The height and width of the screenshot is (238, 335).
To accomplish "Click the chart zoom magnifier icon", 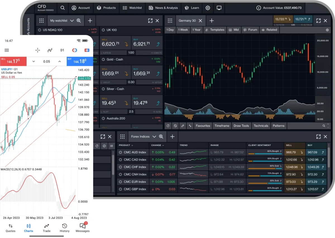I will tap(324, 126).
